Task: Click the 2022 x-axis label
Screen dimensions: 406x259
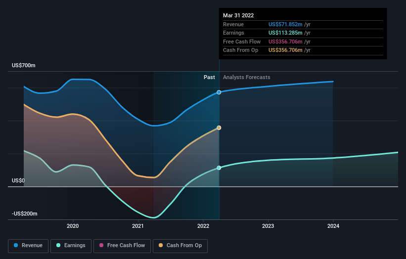Action: point(203,226)
